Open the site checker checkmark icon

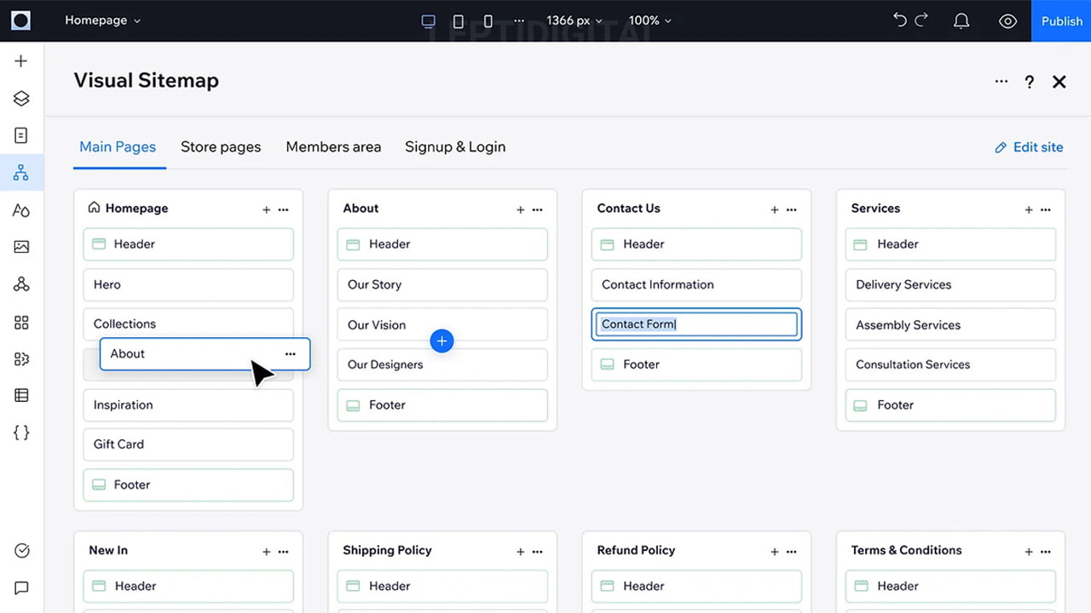click(x=21, y=551)
